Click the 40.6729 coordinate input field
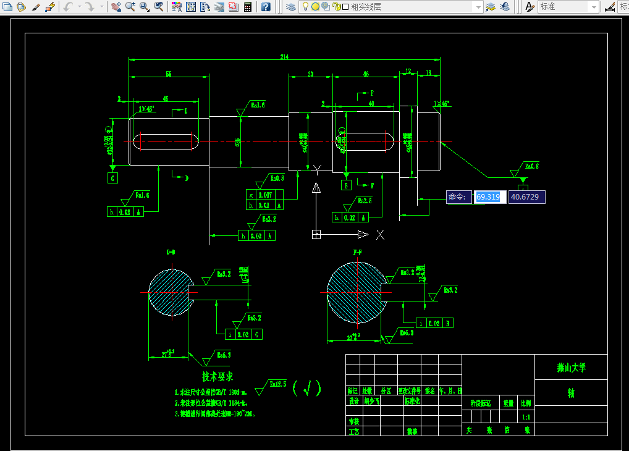Viewport: 629px width, 451px height. click(526, 197)
